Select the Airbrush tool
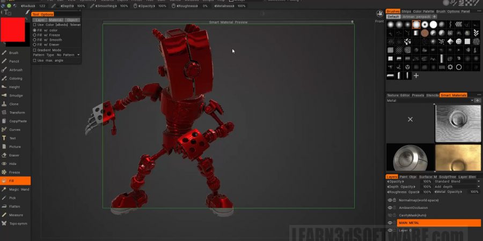The height and width of the screenshot is (241, 483). click(x=16, y=70)
